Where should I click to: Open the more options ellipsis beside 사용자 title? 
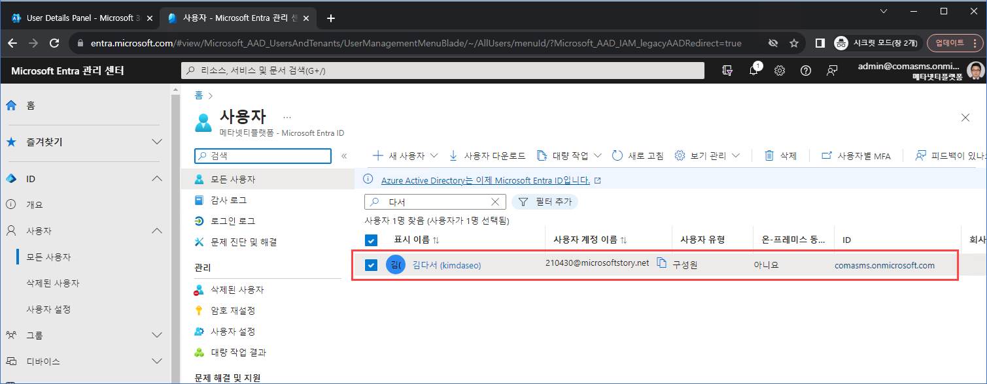click(x=287, y=118)
